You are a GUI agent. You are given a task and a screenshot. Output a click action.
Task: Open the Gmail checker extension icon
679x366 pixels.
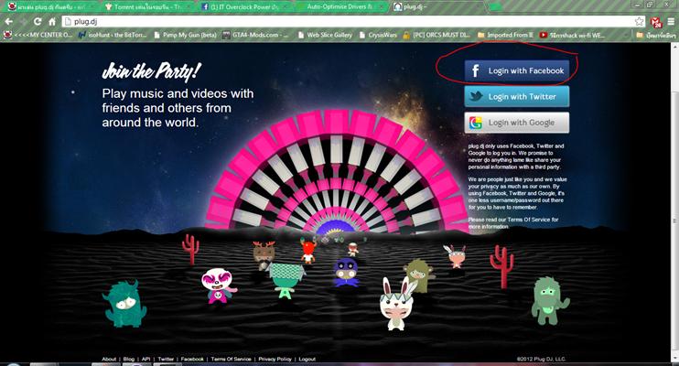656,22
